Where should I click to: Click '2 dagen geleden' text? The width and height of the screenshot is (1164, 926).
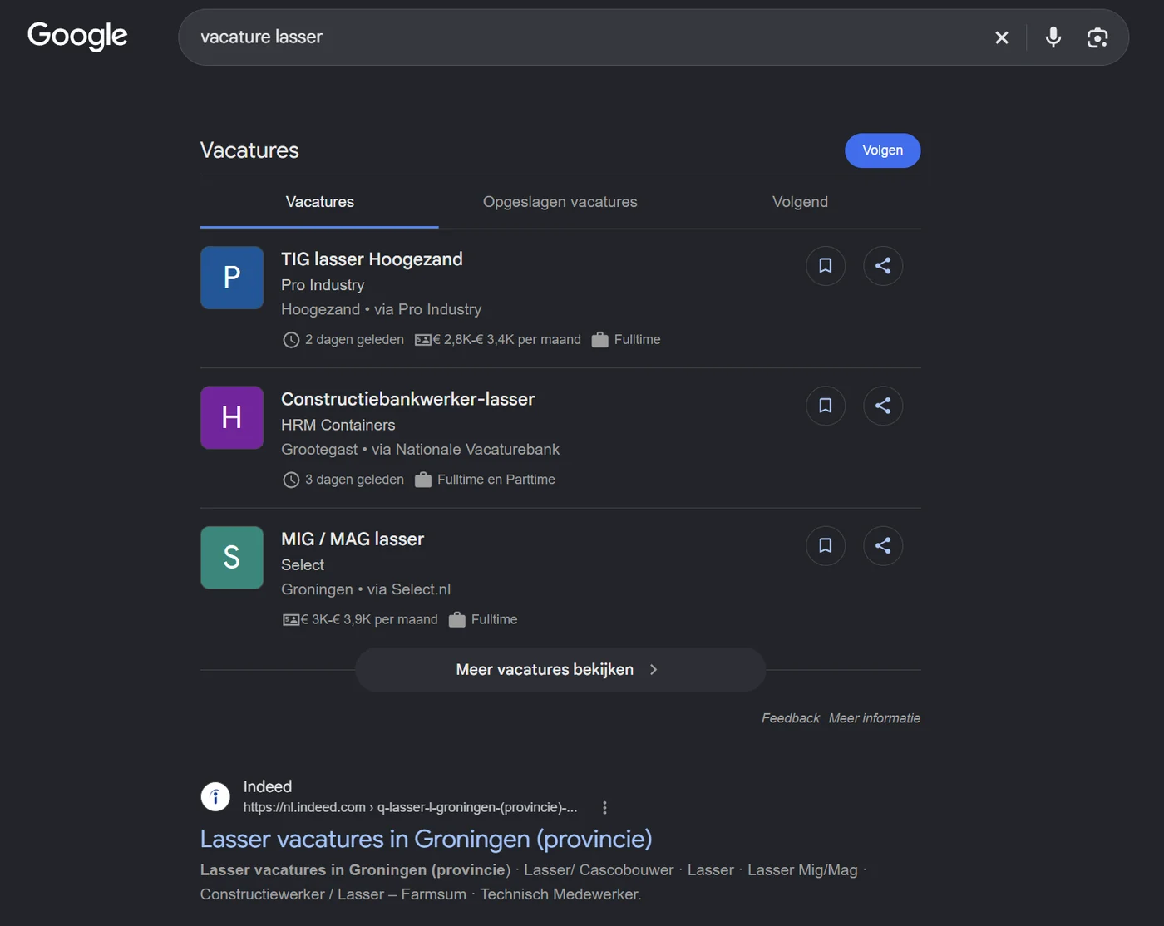[354, 340]
